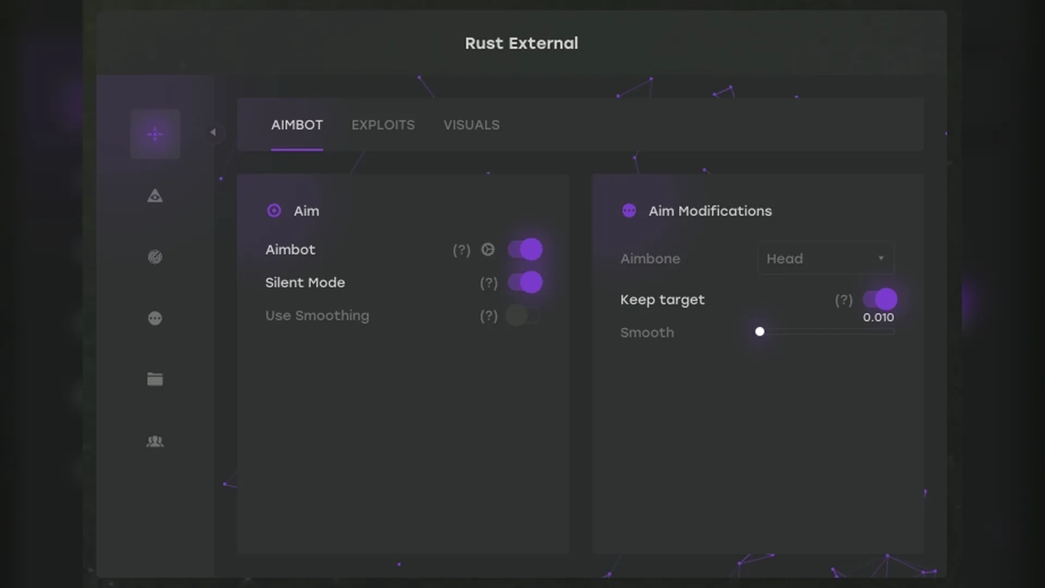Image resolution: width=1045 pixels, height=588 pixels.
Task: Click the help (?) beside Keep target
Action: coord(844,300)
